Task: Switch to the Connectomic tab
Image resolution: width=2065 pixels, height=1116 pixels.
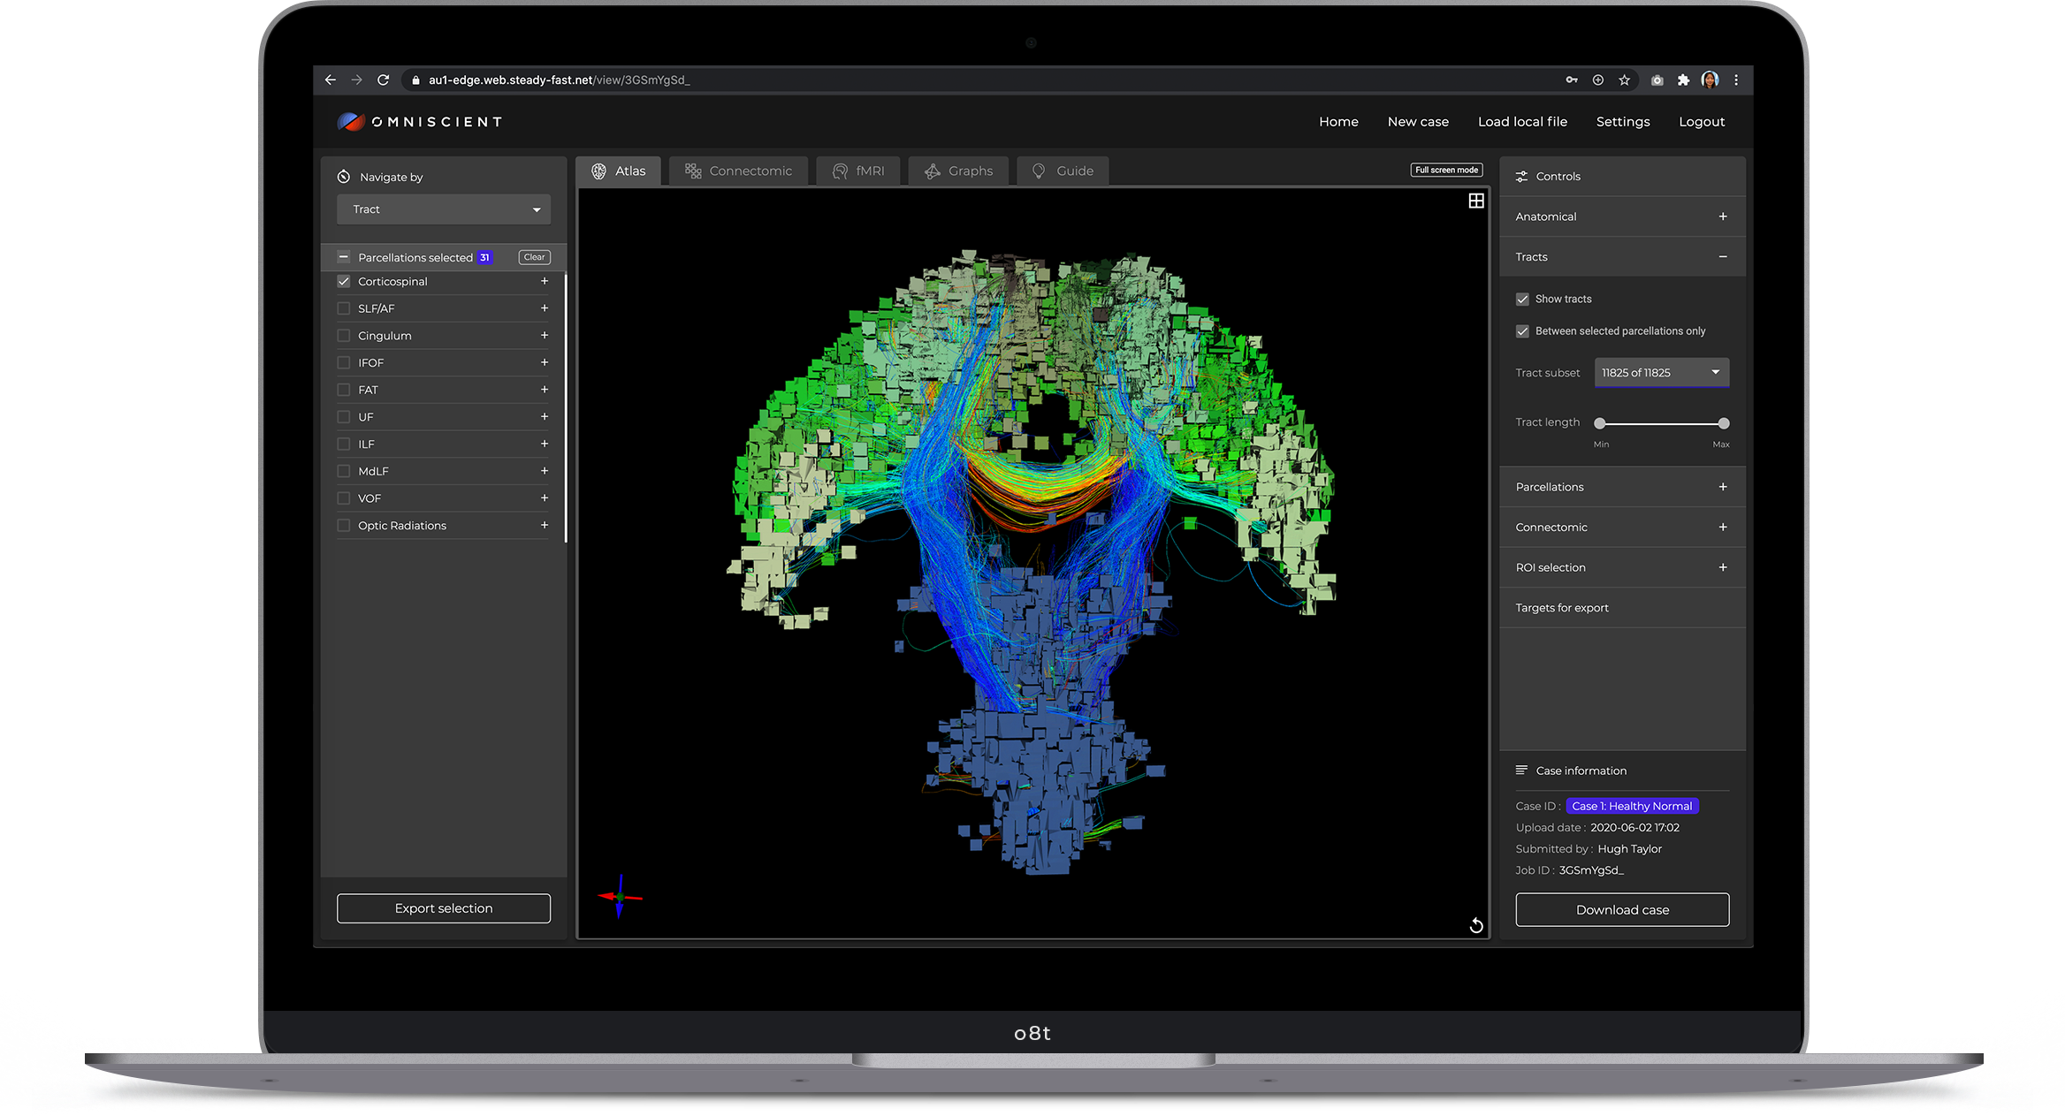Action: [739, 171]
